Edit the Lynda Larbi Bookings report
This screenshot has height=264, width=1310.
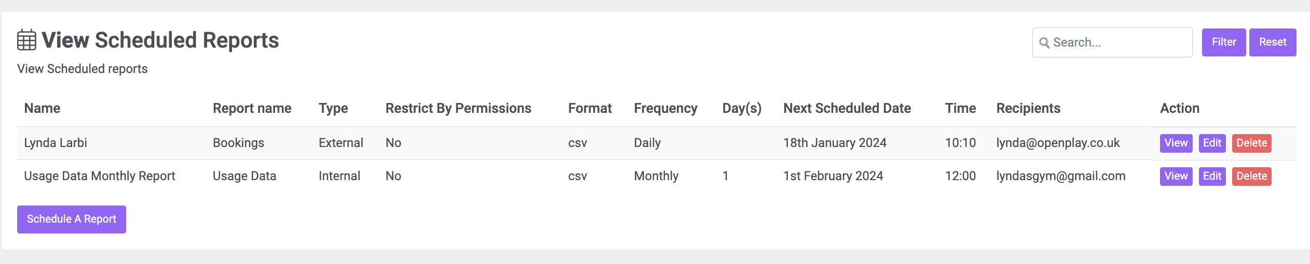pyautogui.click(x=1212, y=143)
